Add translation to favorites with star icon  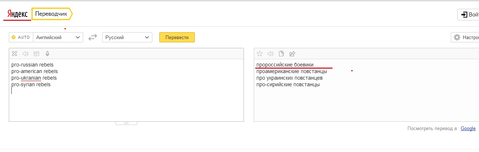coord(260,54)
